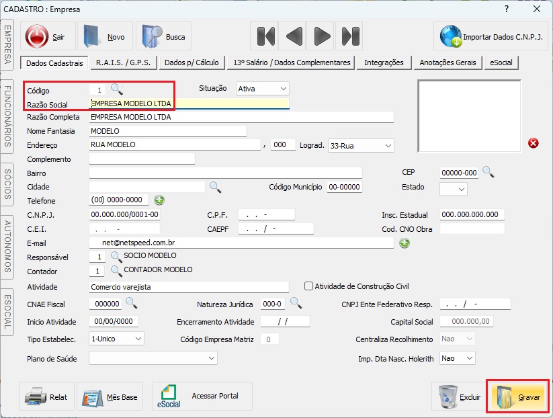Go to the first record arrow button
Screen dimensions: 553x418
click(x=266, y=36)
